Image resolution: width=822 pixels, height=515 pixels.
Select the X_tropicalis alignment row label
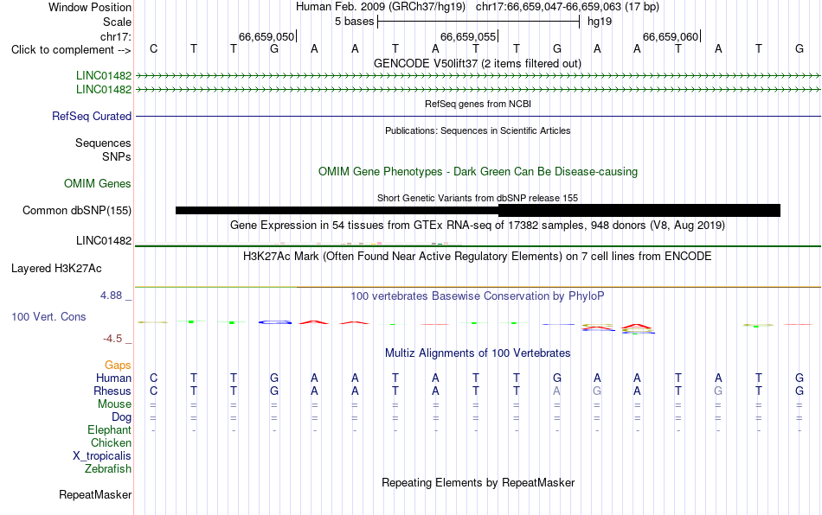(102, 456)
